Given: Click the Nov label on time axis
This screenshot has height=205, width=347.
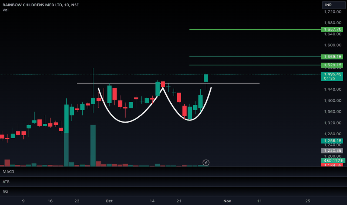Looking at the screenshot, I should pyautogui.click(x=227, y=201).
